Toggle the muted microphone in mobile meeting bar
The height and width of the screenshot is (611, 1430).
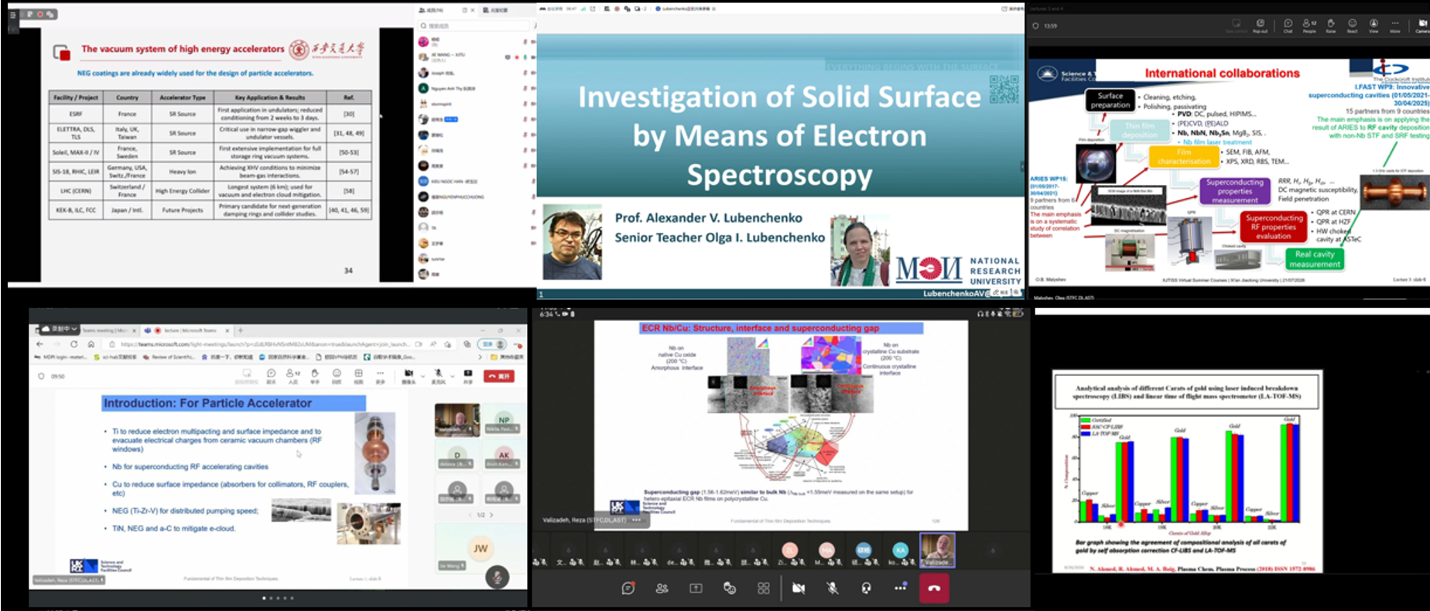click(x=833, y=588)
